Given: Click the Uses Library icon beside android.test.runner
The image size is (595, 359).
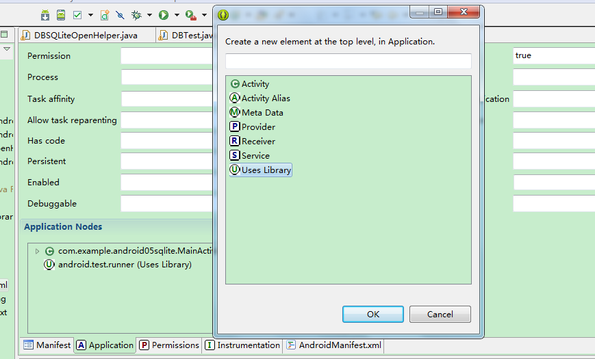Looking at the screenshot, I should point(49,265).
